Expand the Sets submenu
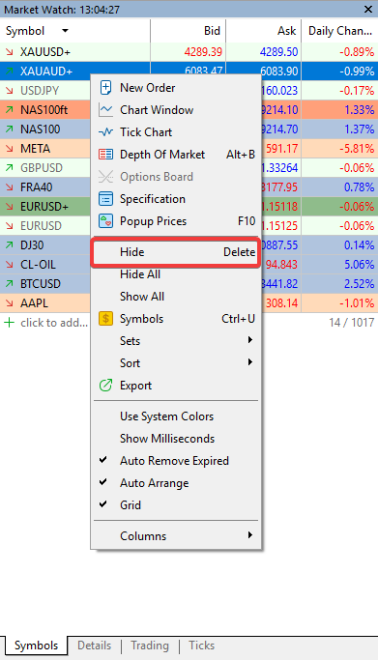This screenshot has height=660, width=378. coord(176,341)
